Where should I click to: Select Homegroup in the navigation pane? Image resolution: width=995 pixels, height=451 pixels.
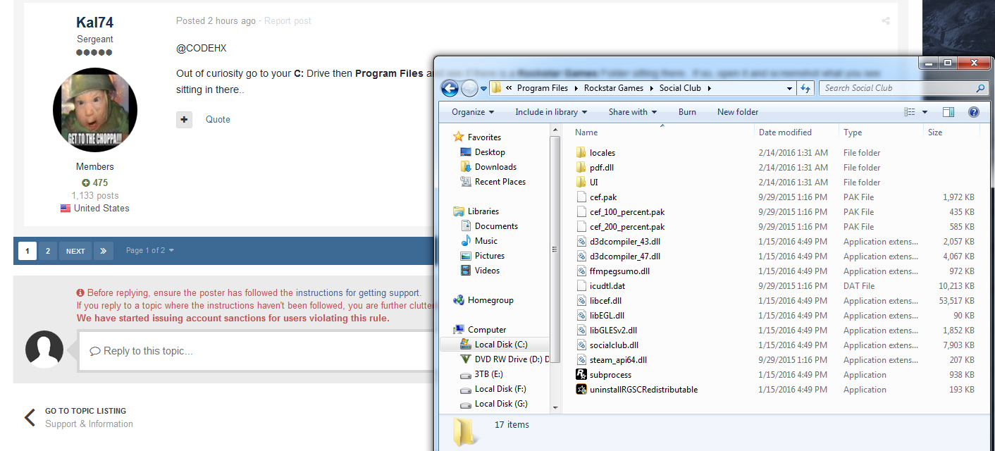pos(490,300)
